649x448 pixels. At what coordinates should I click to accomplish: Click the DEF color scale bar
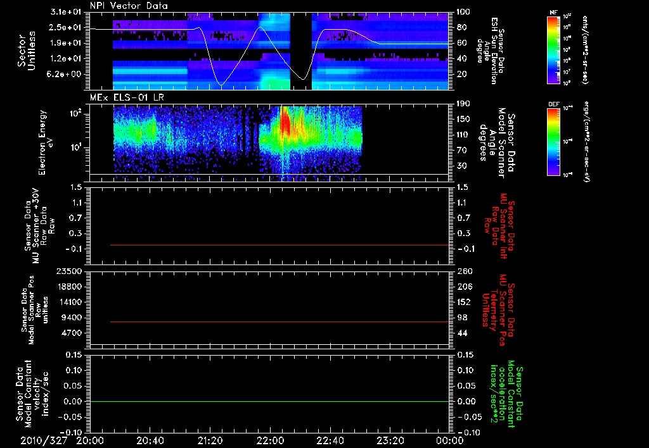click(553, 142)
